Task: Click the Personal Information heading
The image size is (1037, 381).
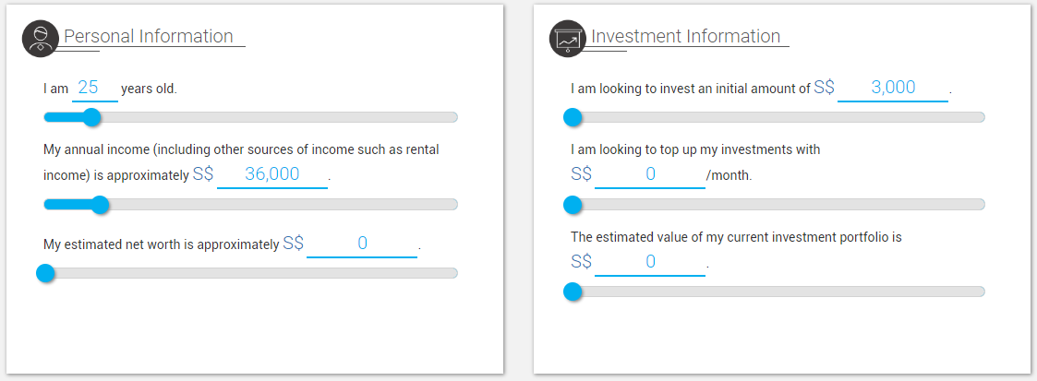Action: [148, 37]
